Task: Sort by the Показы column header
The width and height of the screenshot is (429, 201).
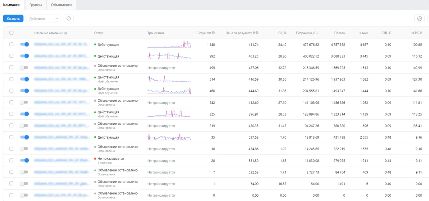Action: (339, 33)
